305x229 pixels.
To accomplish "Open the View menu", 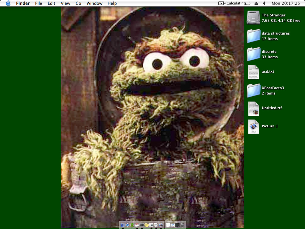I will (65, 3).
